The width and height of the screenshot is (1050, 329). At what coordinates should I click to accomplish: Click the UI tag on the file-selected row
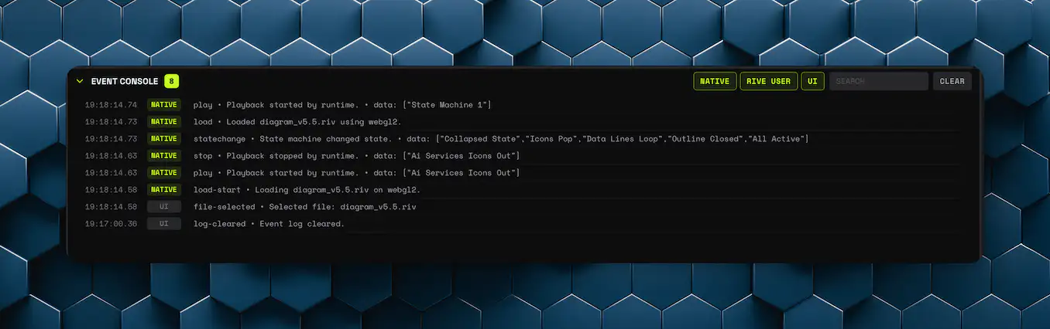pyautogui.click(x=164, y=207)
